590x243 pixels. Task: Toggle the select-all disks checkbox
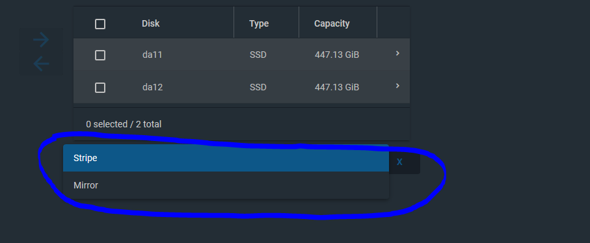(100, 24)
